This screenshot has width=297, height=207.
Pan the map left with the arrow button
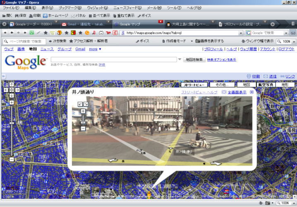click(x=6, y=90)
